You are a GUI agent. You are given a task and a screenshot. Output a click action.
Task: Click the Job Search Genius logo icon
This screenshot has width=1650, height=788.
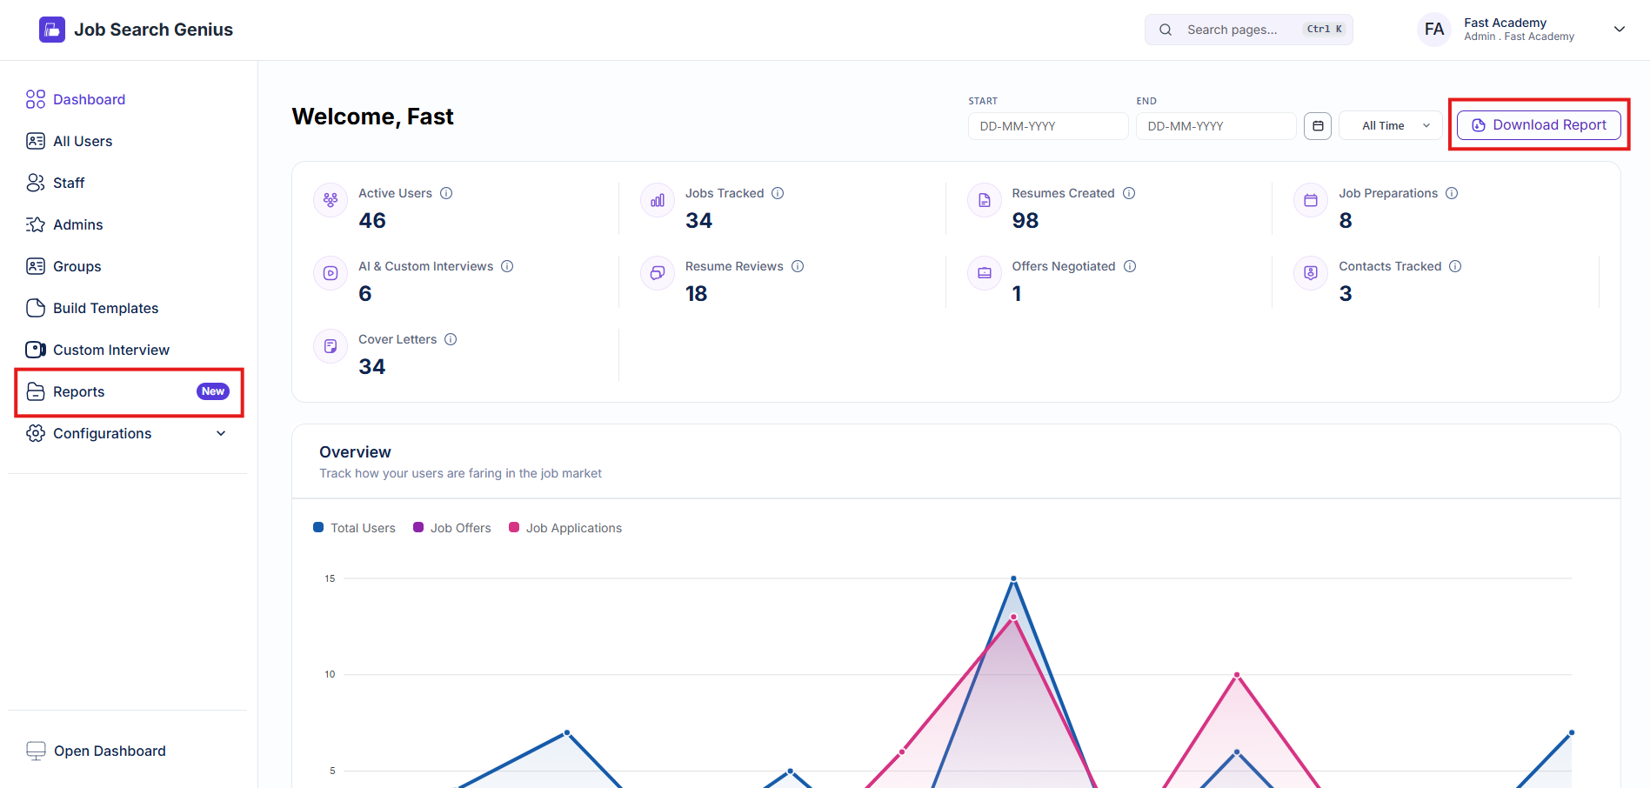52,30
